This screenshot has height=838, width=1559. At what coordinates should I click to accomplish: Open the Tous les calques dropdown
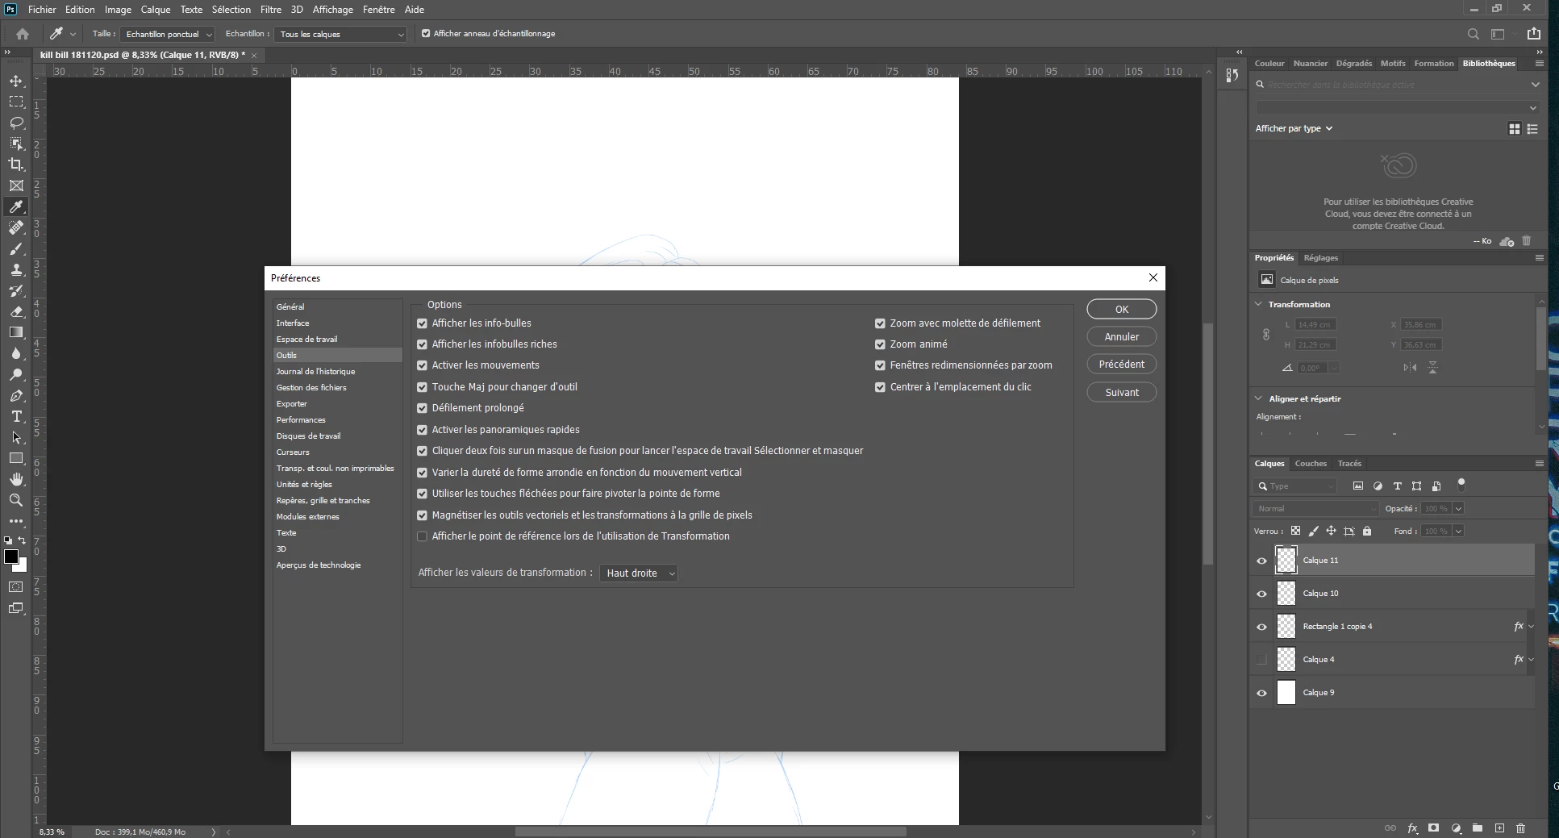pos(341,34)
